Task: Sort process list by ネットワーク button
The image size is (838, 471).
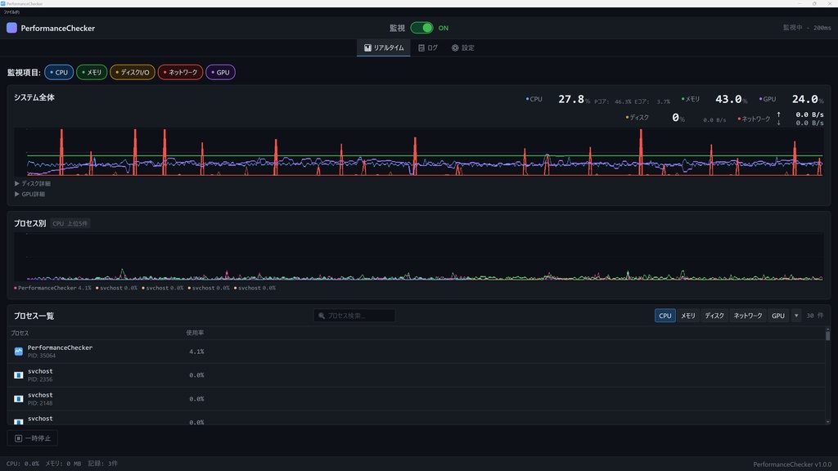Action: tap(748, 316)
